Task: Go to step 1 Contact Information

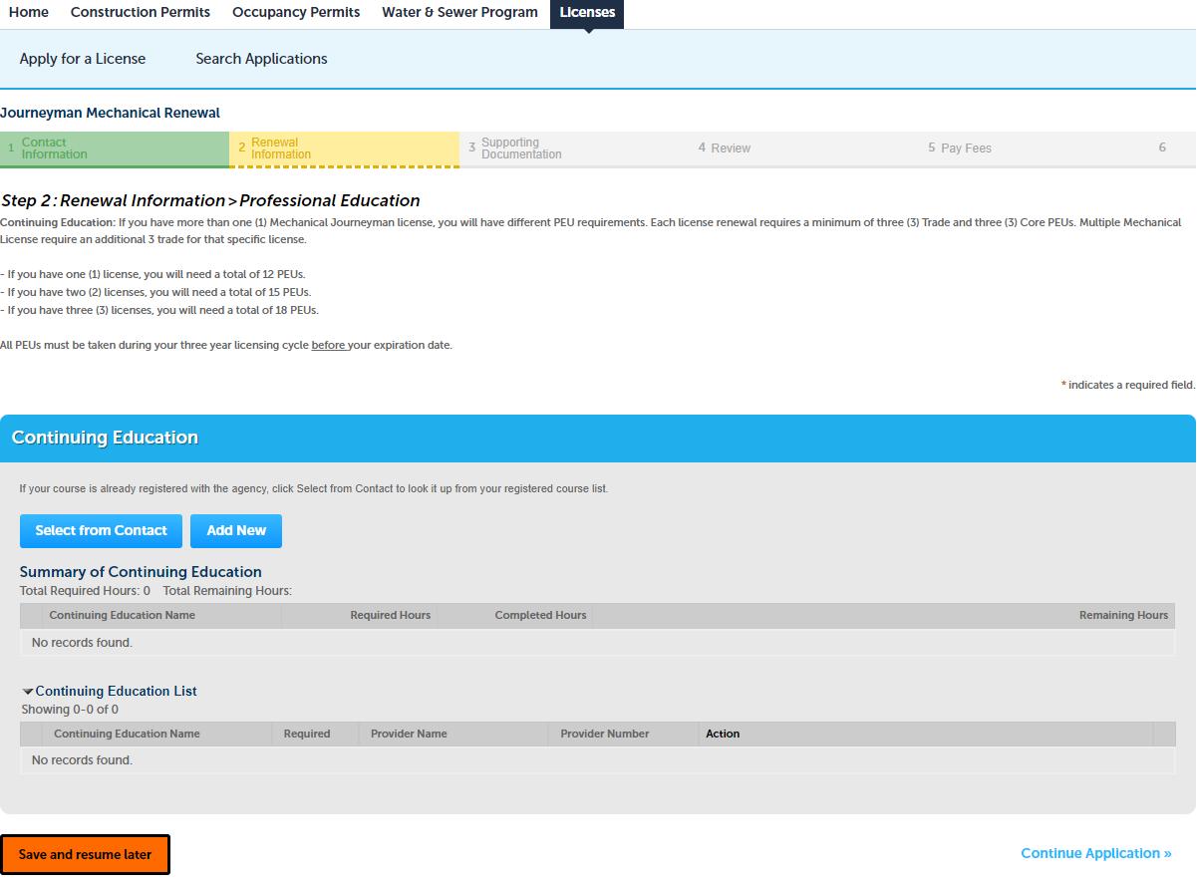Action: click(x=115, y=148)
